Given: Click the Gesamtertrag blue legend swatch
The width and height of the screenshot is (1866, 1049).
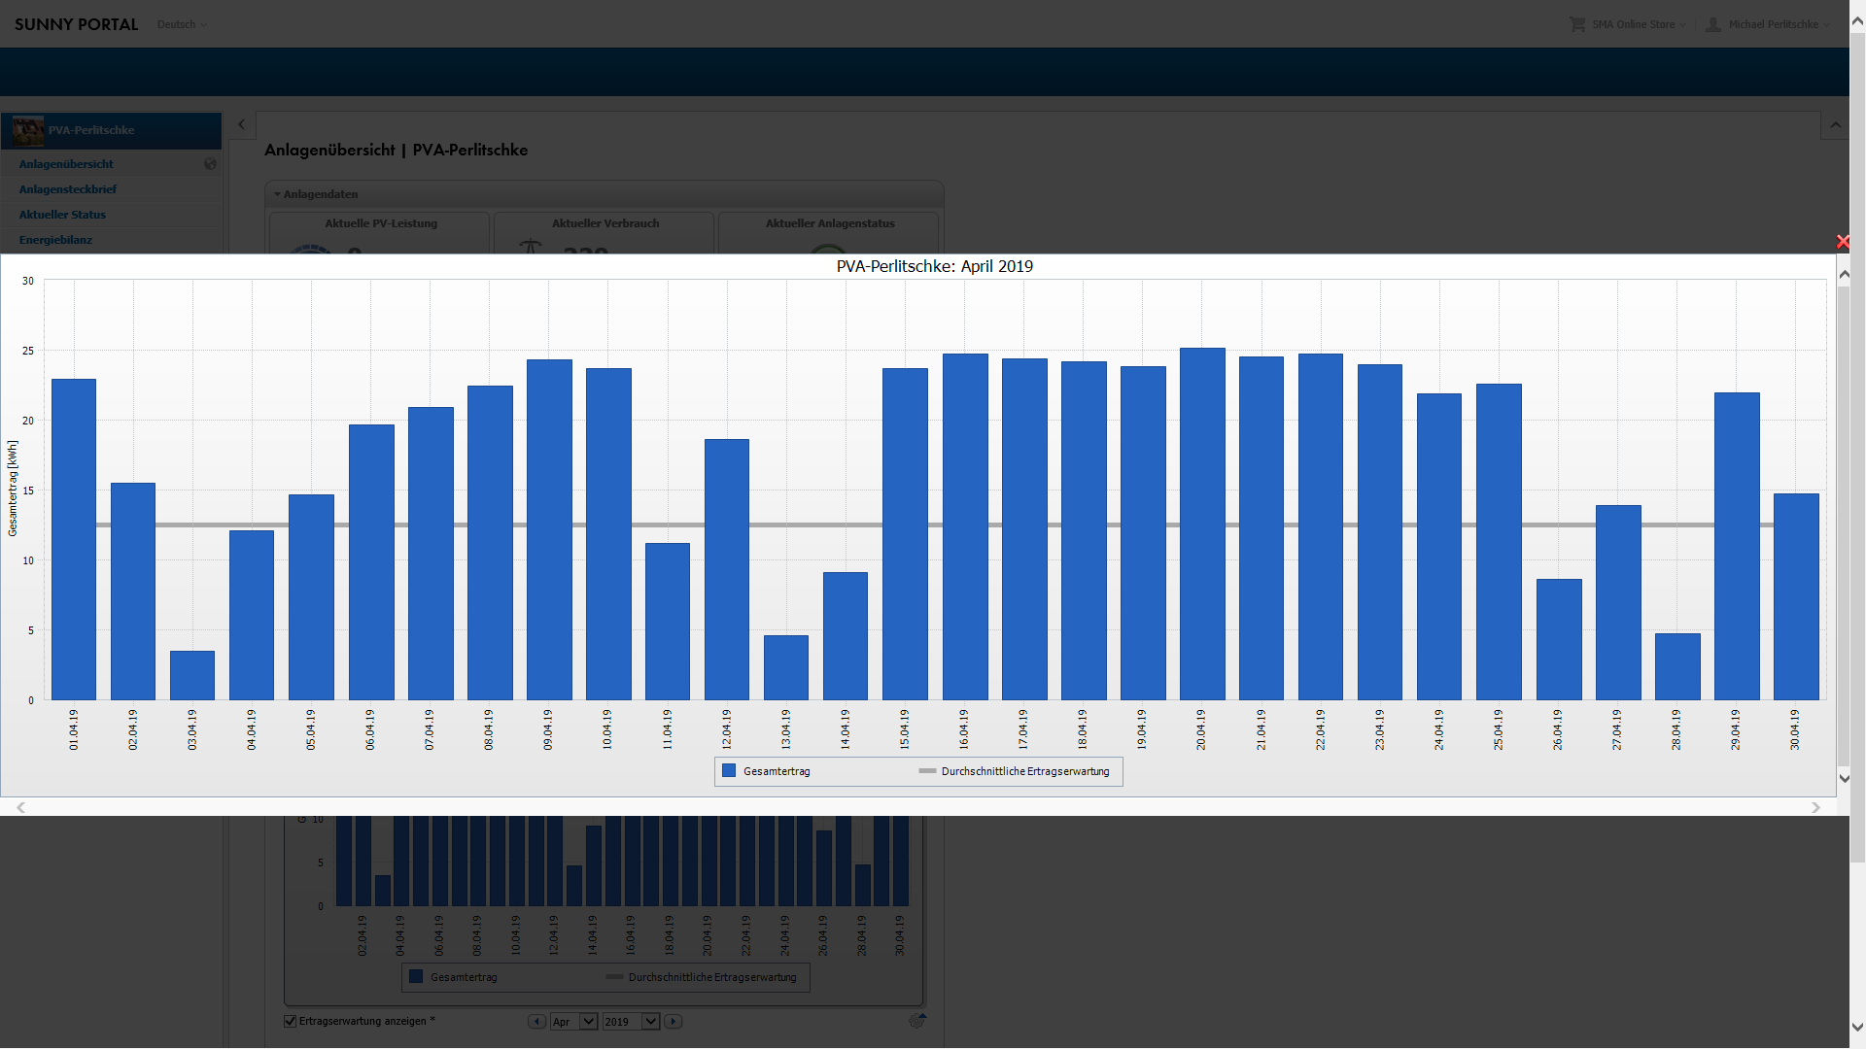Looking at the screenshot, I should tap(729, 770).
